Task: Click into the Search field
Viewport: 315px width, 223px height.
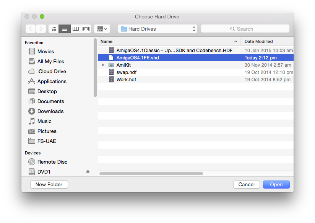Action: click(x=245, y=29)
